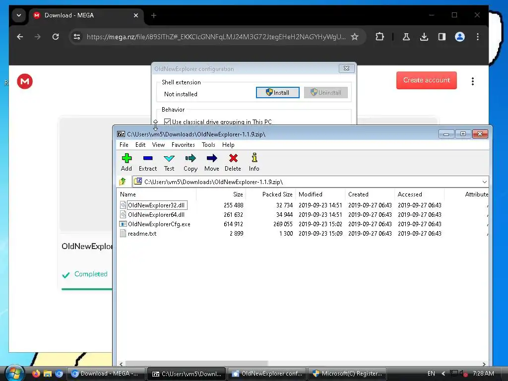This screenshot has height=381, width=508.
Task: Reload the MEGA page in Chrome
Action: (56, 37)
